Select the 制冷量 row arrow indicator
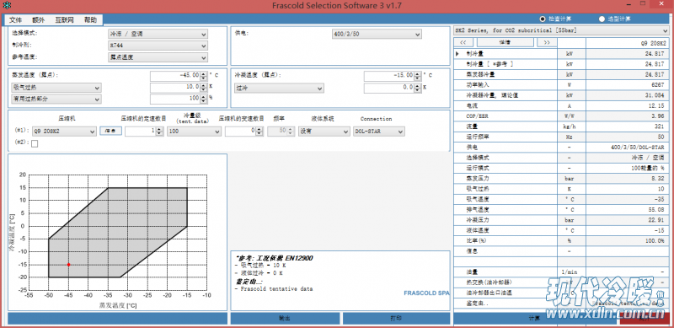 pyautogui.click(x=457, y=54)
